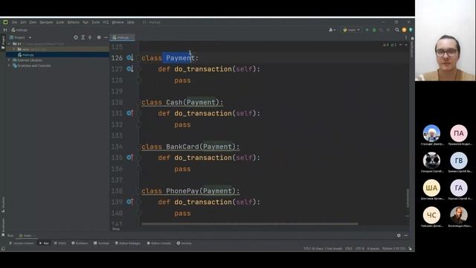Hide the Run tool window
The width and height of the screenshot is (476, 268).
406,235
